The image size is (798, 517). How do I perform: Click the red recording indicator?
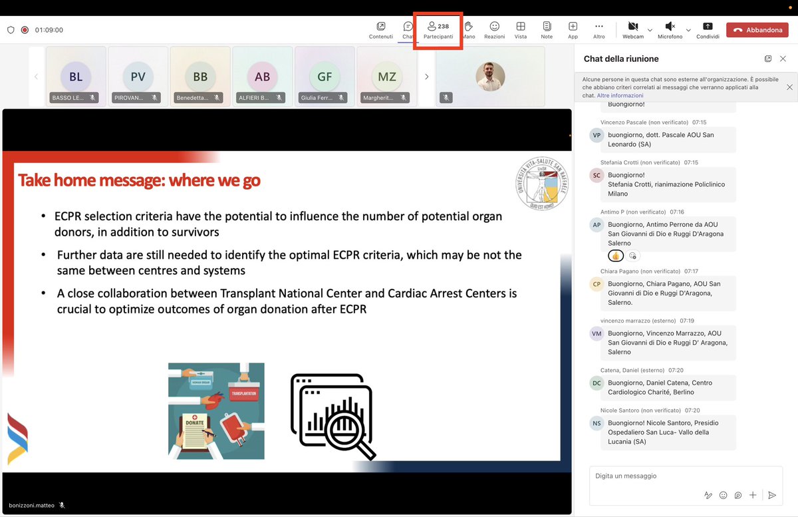[25, 30]
